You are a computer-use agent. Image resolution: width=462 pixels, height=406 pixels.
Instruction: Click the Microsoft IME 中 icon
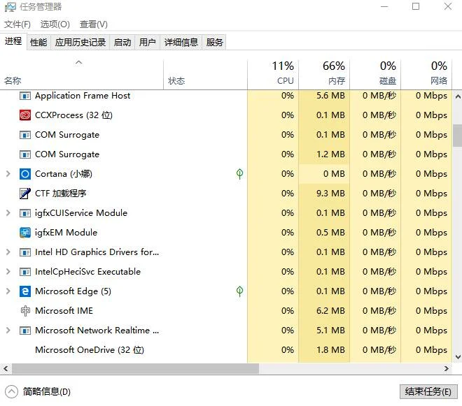pyautogui.click(x=25, y=311)
